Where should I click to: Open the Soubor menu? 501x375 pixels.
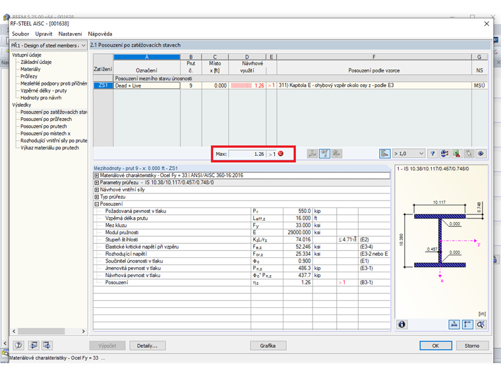pyautogui.click(x=20, y=34)
